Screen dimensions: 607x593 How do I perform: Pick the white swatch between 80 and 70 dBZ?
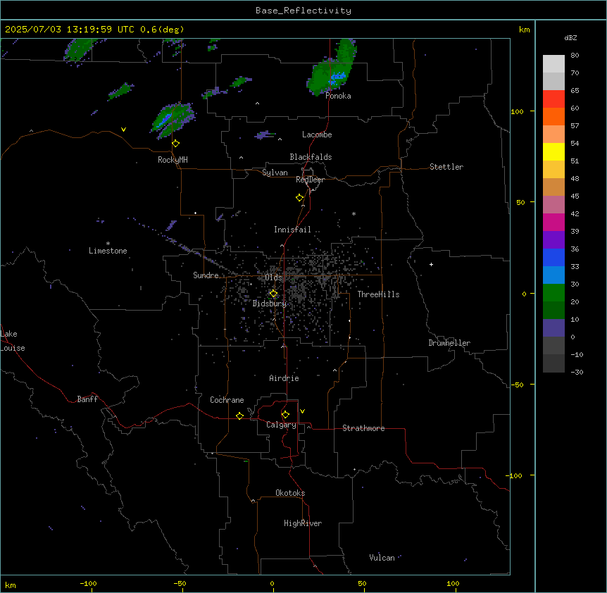click(553, 64)
